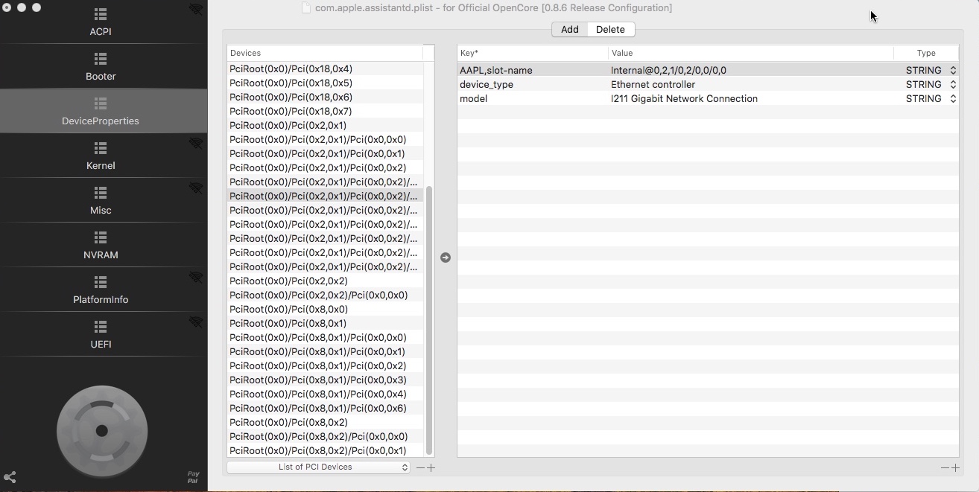The height and width of the screenshot is (492, 979).
Task: Click the PayPal donate icon
Action: click(193, 477)
